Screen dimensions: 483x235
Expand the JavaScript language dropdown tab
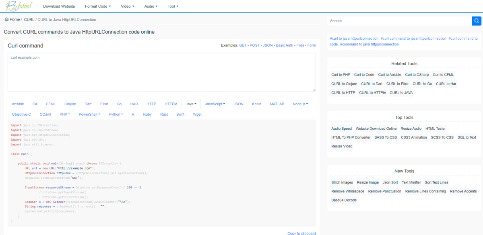coord(215,104)
